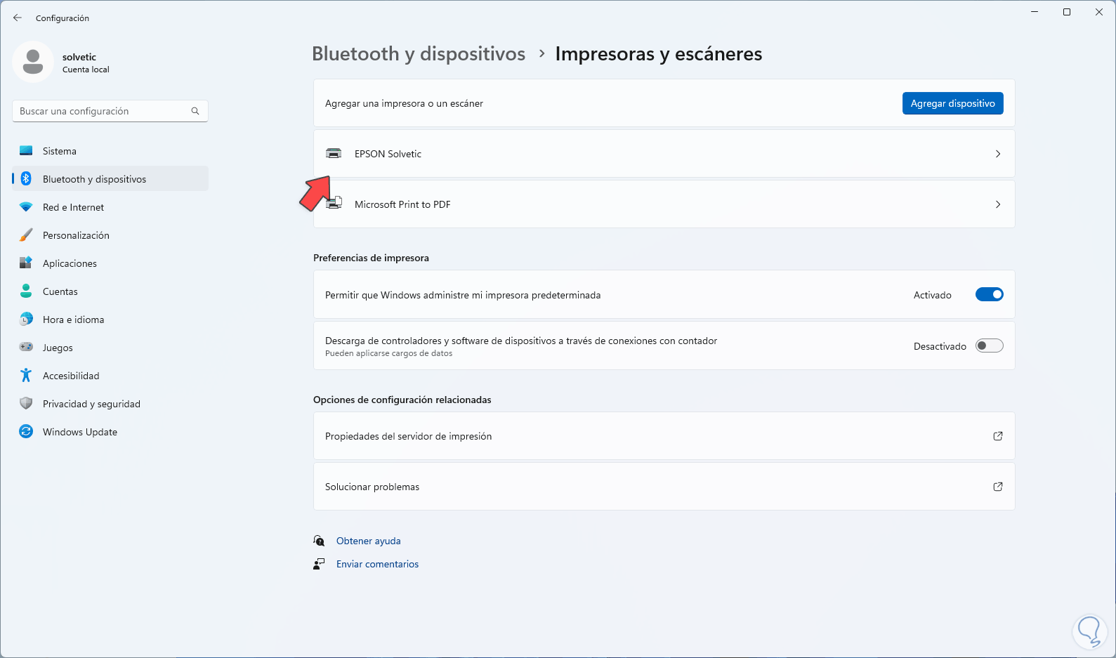
Task: Open the solvetic user account avatar
Action: 33,62
